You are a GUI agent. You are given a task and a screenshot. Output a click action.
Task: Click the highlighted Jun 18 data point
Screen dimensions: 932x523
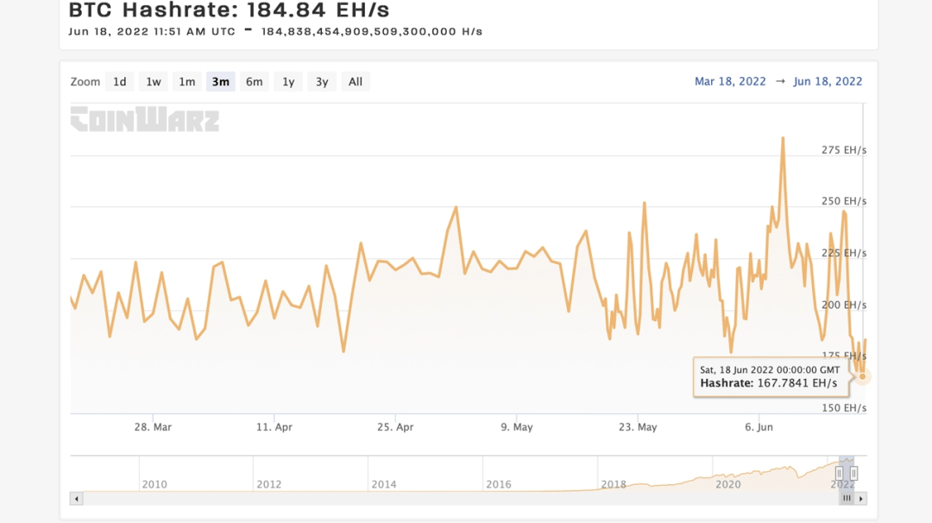pos(862,376)
